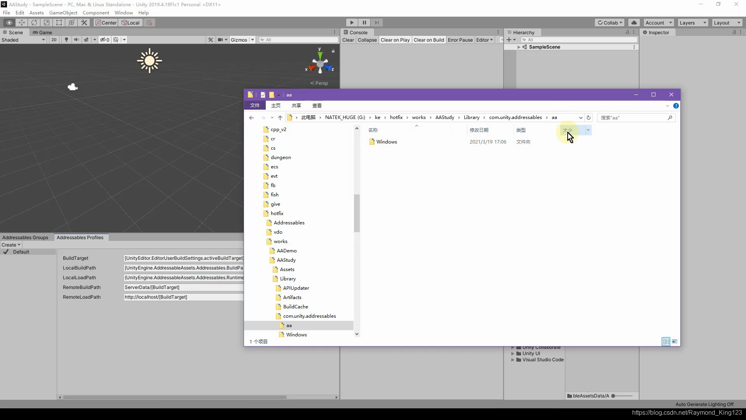Switch Scene view Persp projection label
The image size is (746, 420).
(x=319, y=83)
